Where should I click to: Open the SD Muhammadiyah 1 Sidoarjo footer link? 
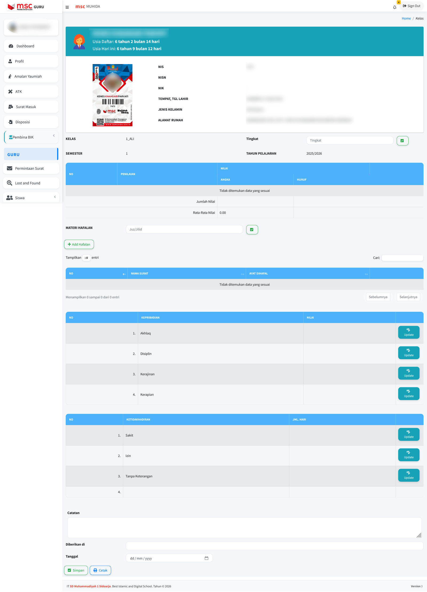pos(90,586)
